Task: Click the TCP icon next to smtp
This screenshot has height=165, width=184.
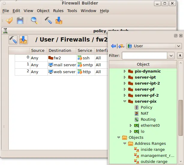Action: [80, 65]
